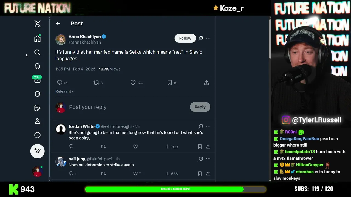The image size is (351, 197).
Task: Open the X logo home menu item
Action: [37, 24]
